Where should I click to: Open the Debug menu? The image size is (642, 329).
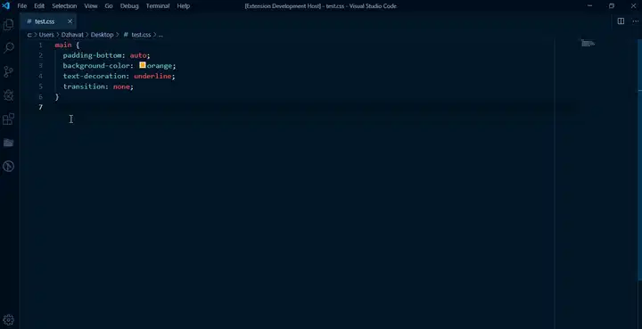pos(129,5)
